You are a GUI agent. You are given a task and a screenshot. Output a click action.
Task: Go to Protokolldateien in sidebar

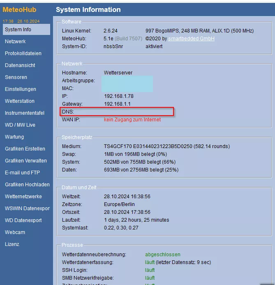(23, 53)
